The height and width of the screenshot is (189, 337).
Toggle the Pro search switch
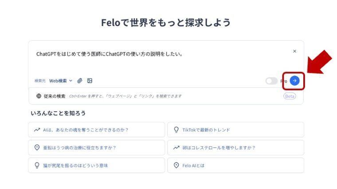[x=271, y=81]
